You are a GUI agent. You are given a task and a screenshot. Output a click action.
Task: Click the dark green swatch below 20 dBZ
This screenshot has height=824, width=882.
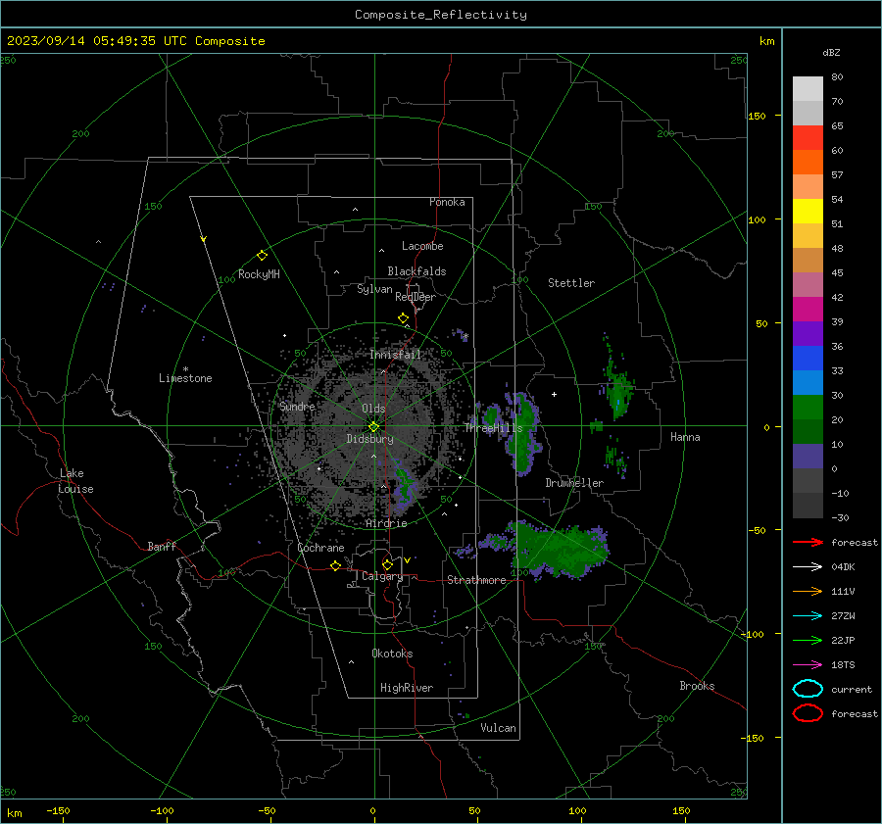808,431
